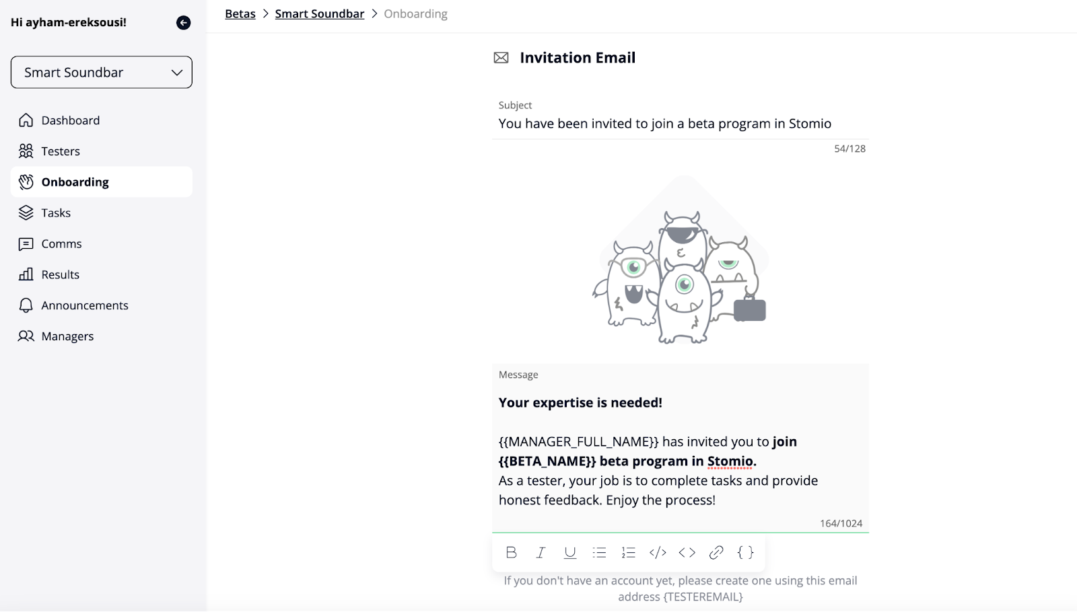Insert a numbered list in message

628,552
